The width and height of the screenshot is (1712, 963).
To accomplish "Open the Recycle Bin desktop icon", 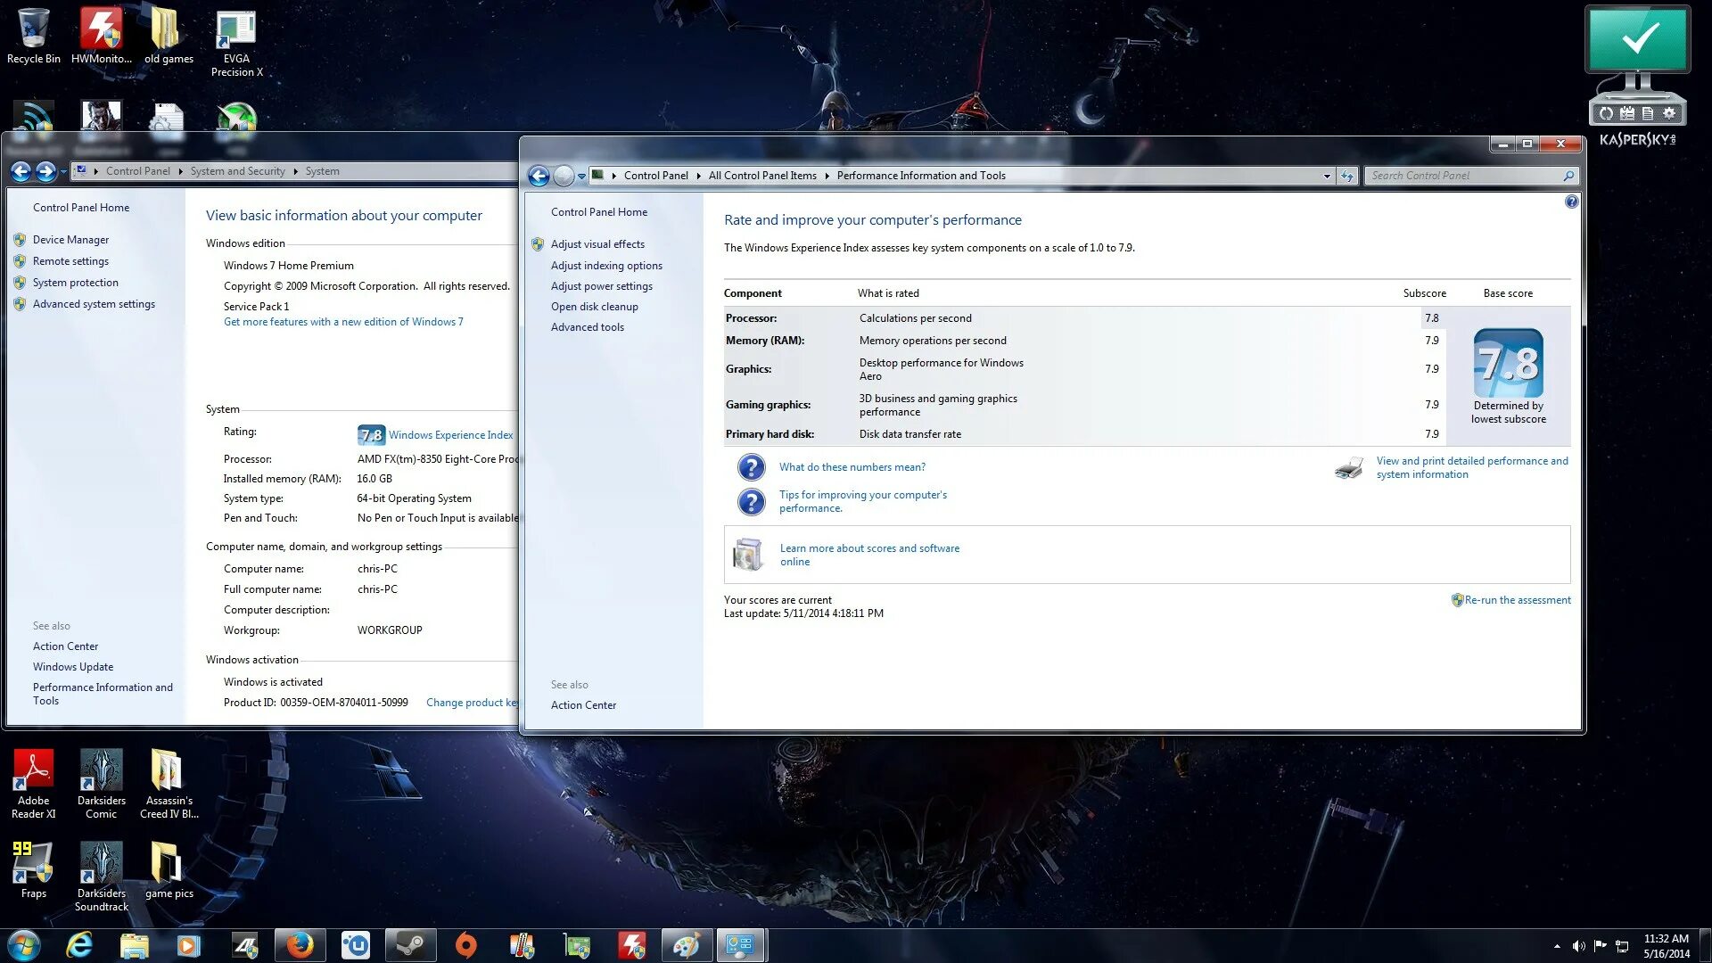I will [33, 36].
